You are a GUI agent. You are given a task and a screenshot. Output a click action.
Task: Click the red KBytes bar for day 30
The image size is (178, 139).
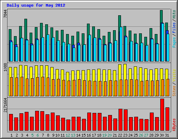pos(162,115)
